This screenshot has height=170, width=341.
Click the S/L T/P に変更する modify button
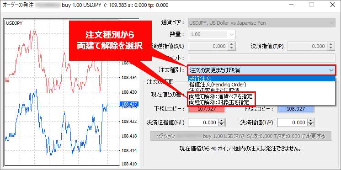pyautogui.click(x=241, y=136)
